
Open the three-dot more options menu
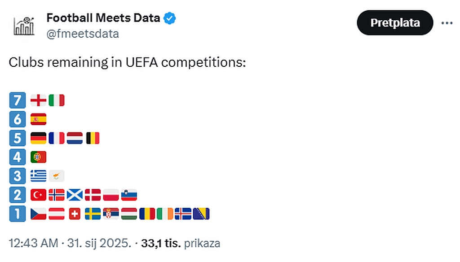(447, 23)
